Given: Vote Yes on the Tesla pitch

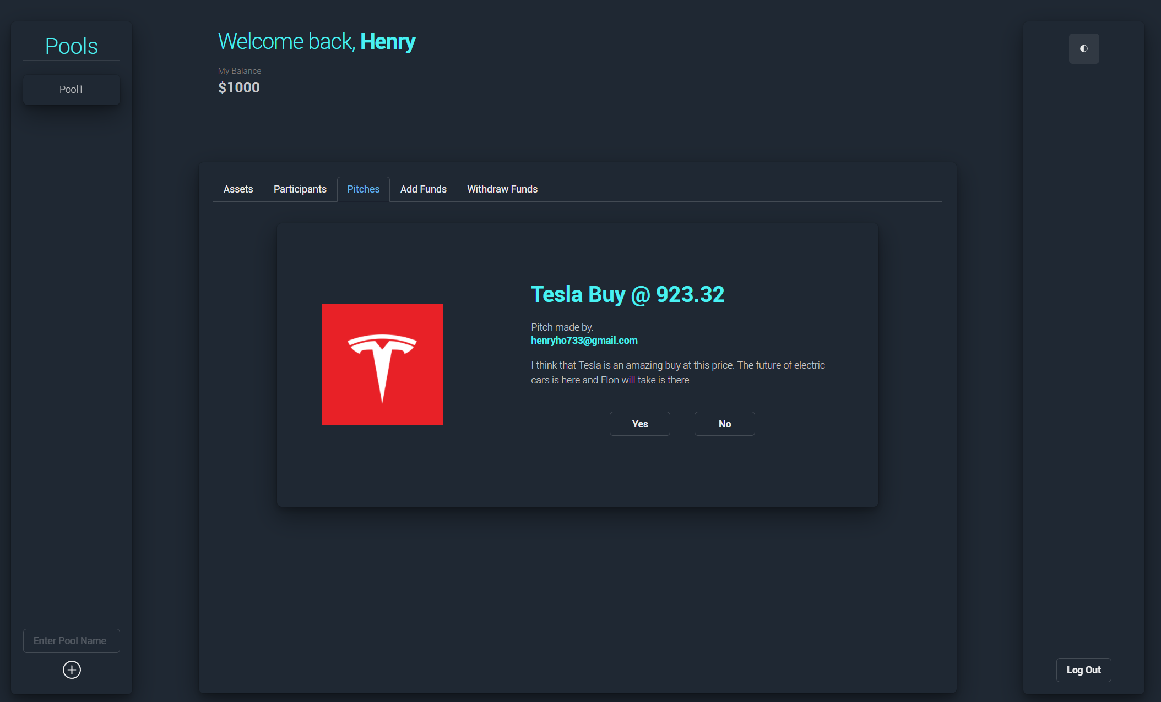Looking at the screenshot, I should 639,424.
